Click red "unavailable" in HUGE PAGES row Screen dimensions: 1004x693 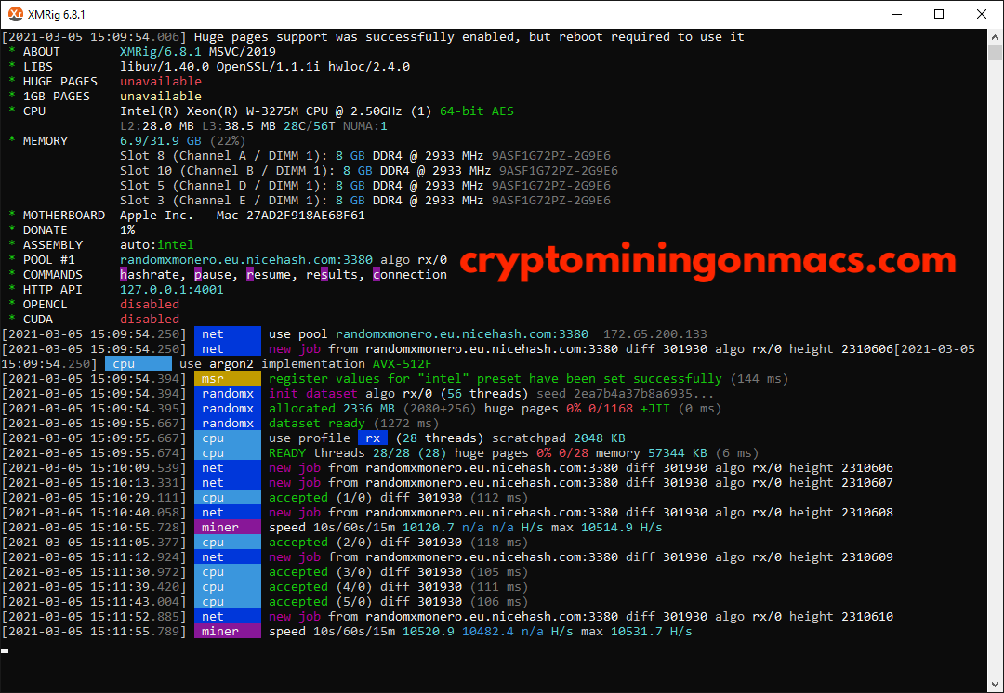click(x=160, y=81)
